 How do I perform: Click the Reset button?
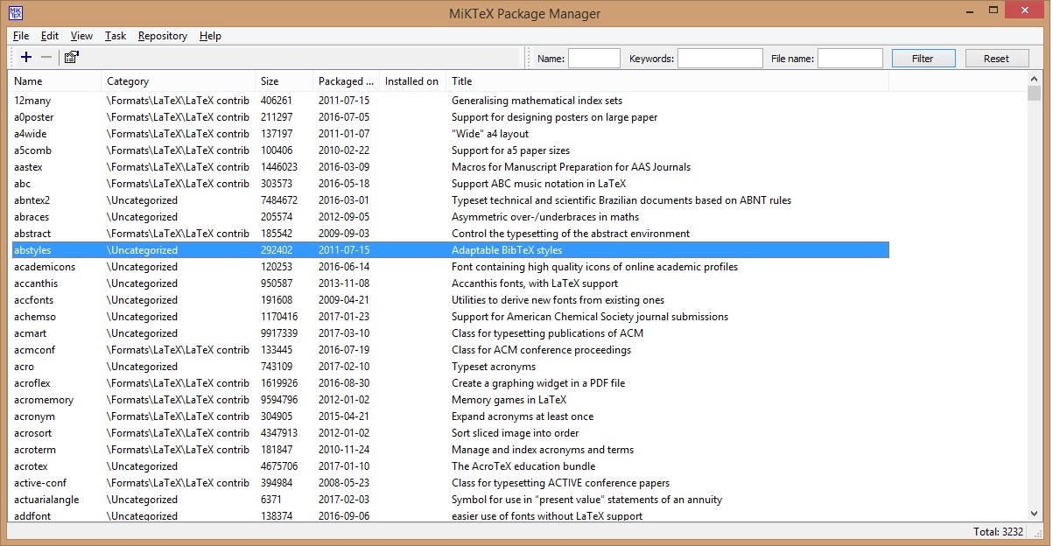tap(996, 59)
